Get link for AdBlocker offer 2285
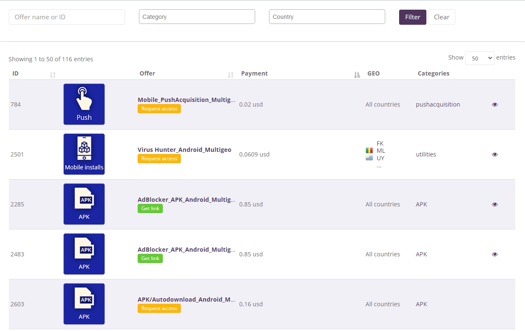 coord(150,209)
